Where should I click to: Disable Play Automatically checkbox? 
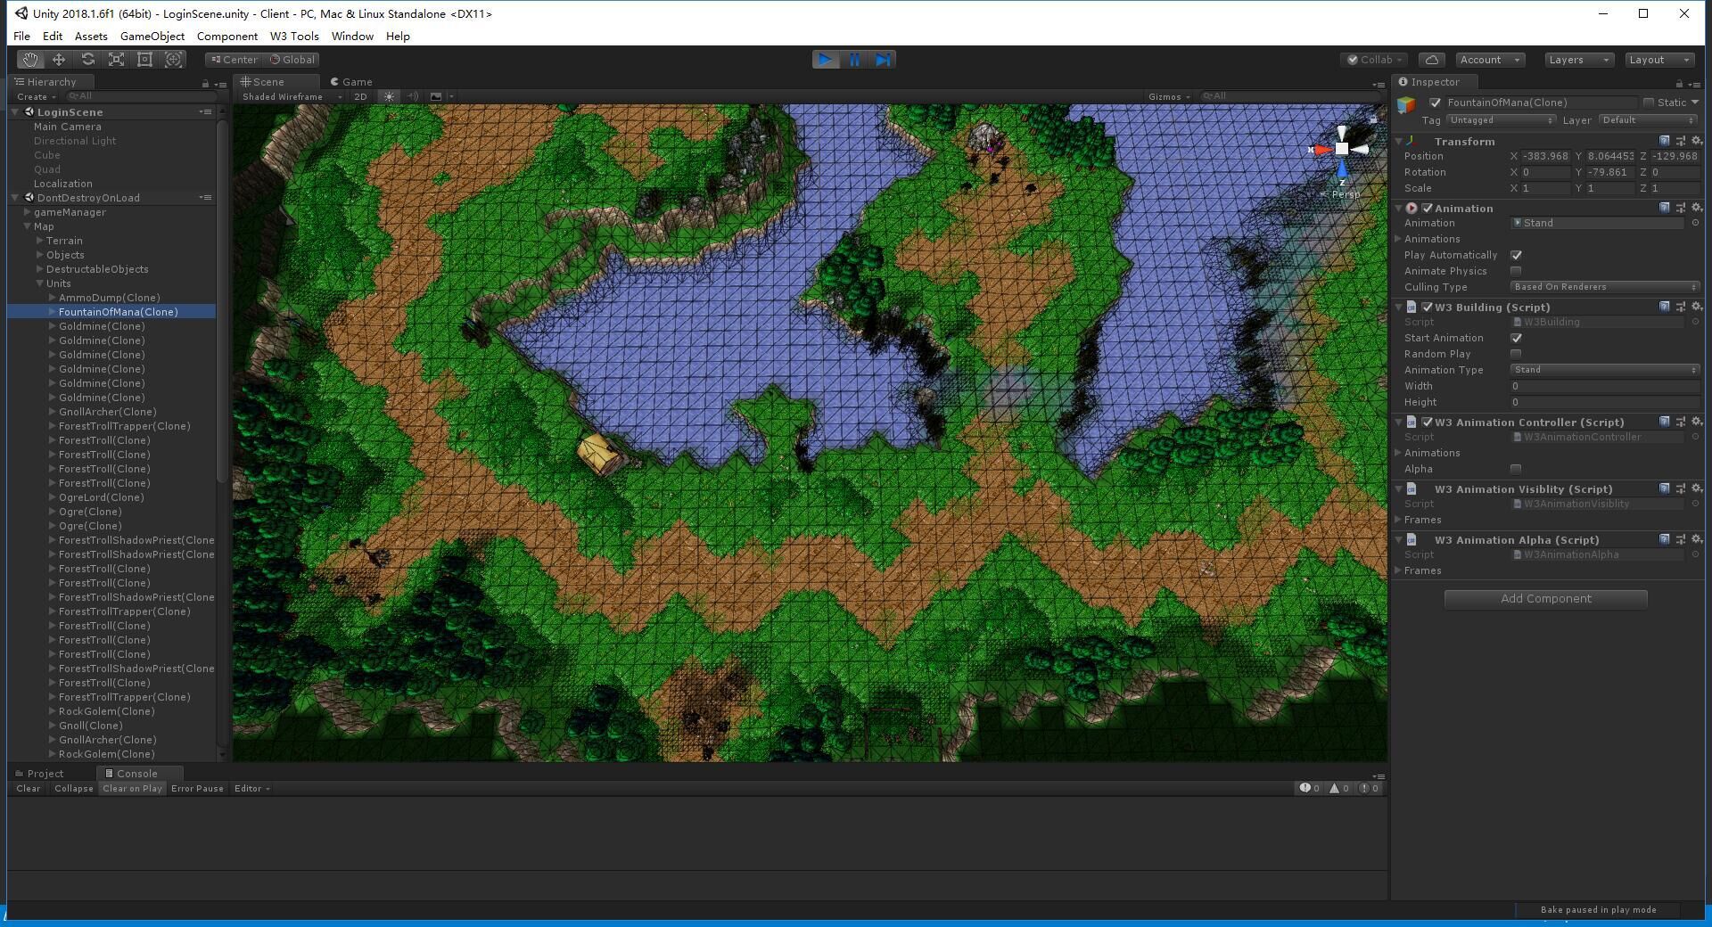click(x=1516, y=255)
